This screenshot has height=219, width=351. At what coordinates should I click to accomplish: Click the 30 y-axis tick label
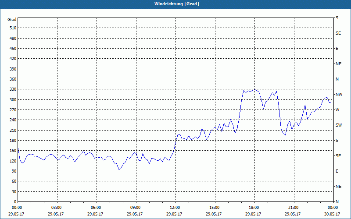point(14,192)
